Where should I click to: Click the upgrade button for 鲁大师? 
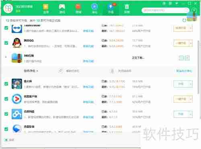[x=181, y=84]
